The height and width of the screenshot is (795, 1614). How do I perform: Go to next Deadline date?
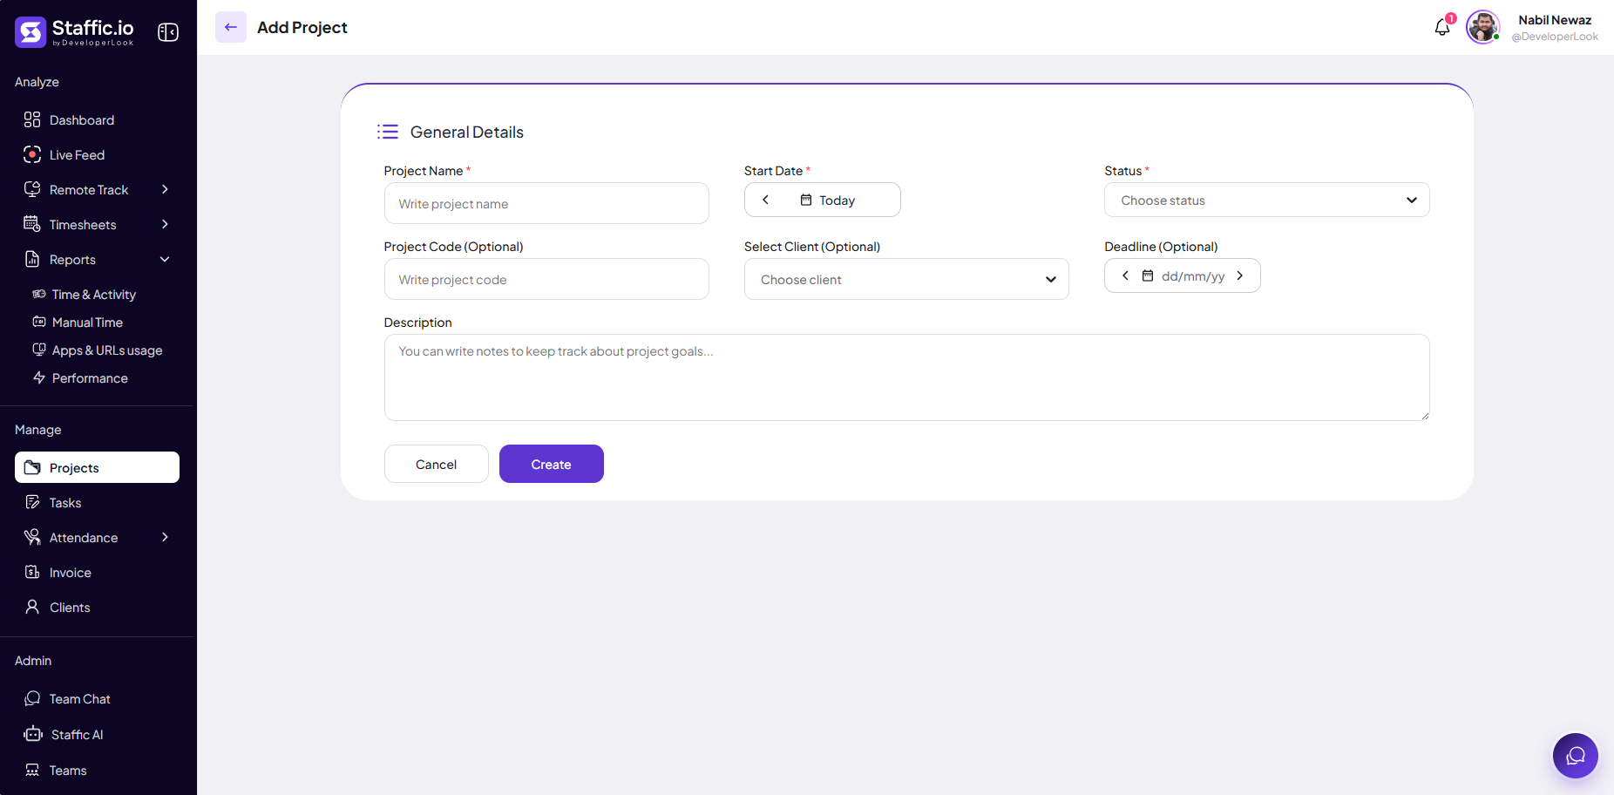1240,275
